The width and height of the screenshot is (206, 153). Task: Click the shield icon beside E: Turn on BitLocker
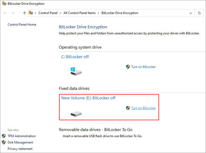128,108
